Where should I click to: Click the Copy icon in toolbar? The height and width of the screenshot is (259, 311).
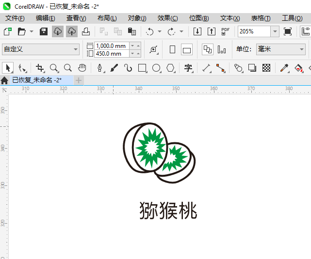[118, 31]
